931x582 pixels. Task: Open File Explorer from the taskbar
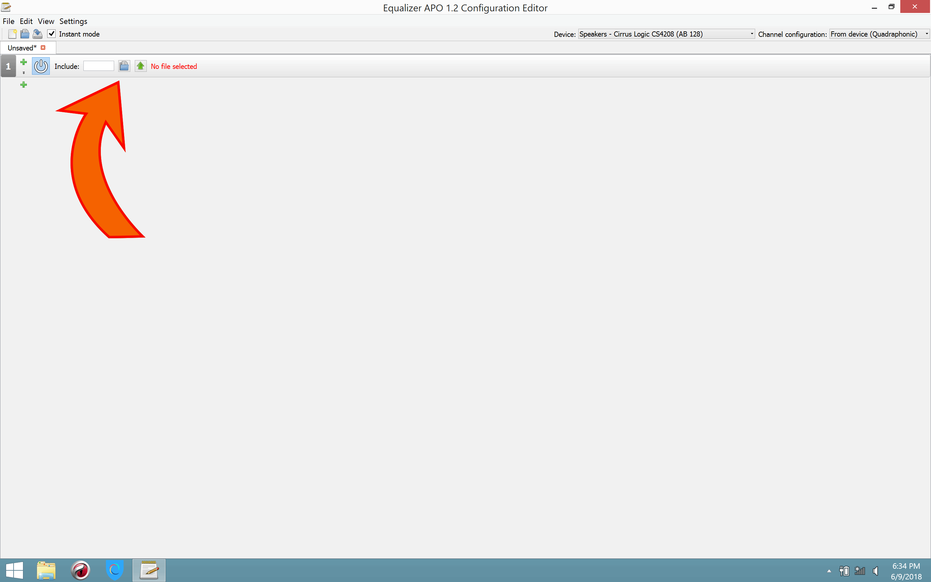coord(46,570)
